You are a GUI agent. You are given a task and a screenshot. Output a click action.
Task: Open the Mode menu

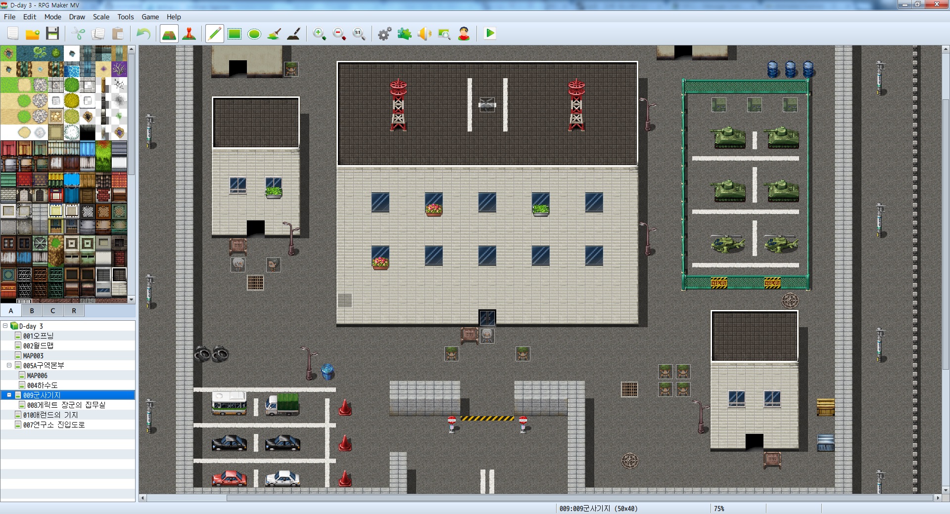coord(53,17)
